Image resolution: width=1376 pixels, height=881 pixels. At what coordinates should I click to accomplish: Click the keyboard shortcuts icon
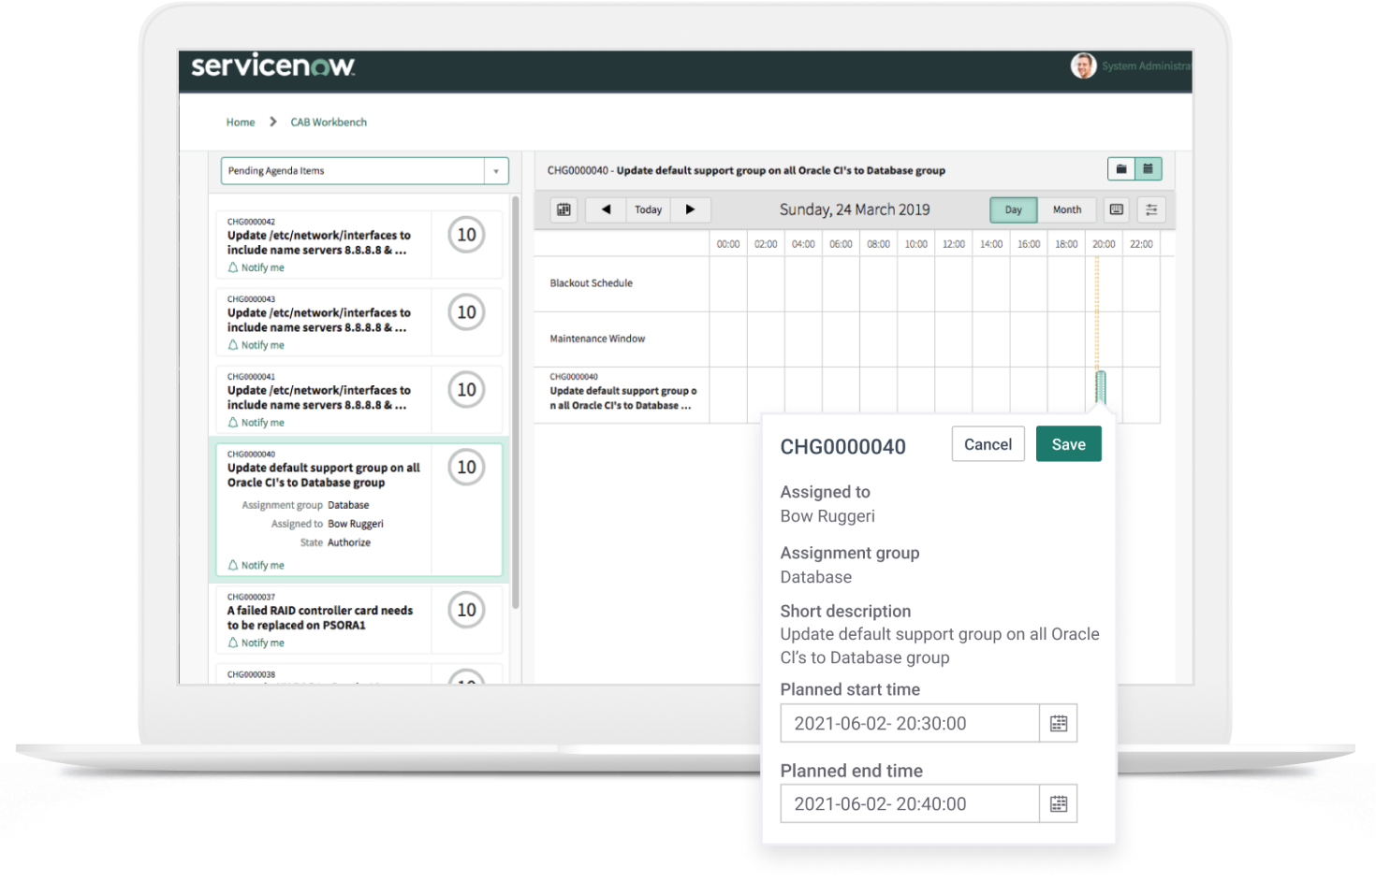tap(1116, 209)
